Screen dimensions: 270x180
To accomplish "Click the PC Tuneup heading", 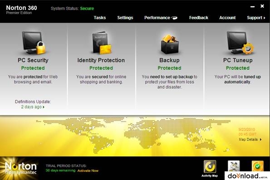I will coord(238,60).
